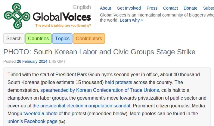Follow the Korean Confederation of Trade Unions link

pyautogui.click(x=100, y=90)
